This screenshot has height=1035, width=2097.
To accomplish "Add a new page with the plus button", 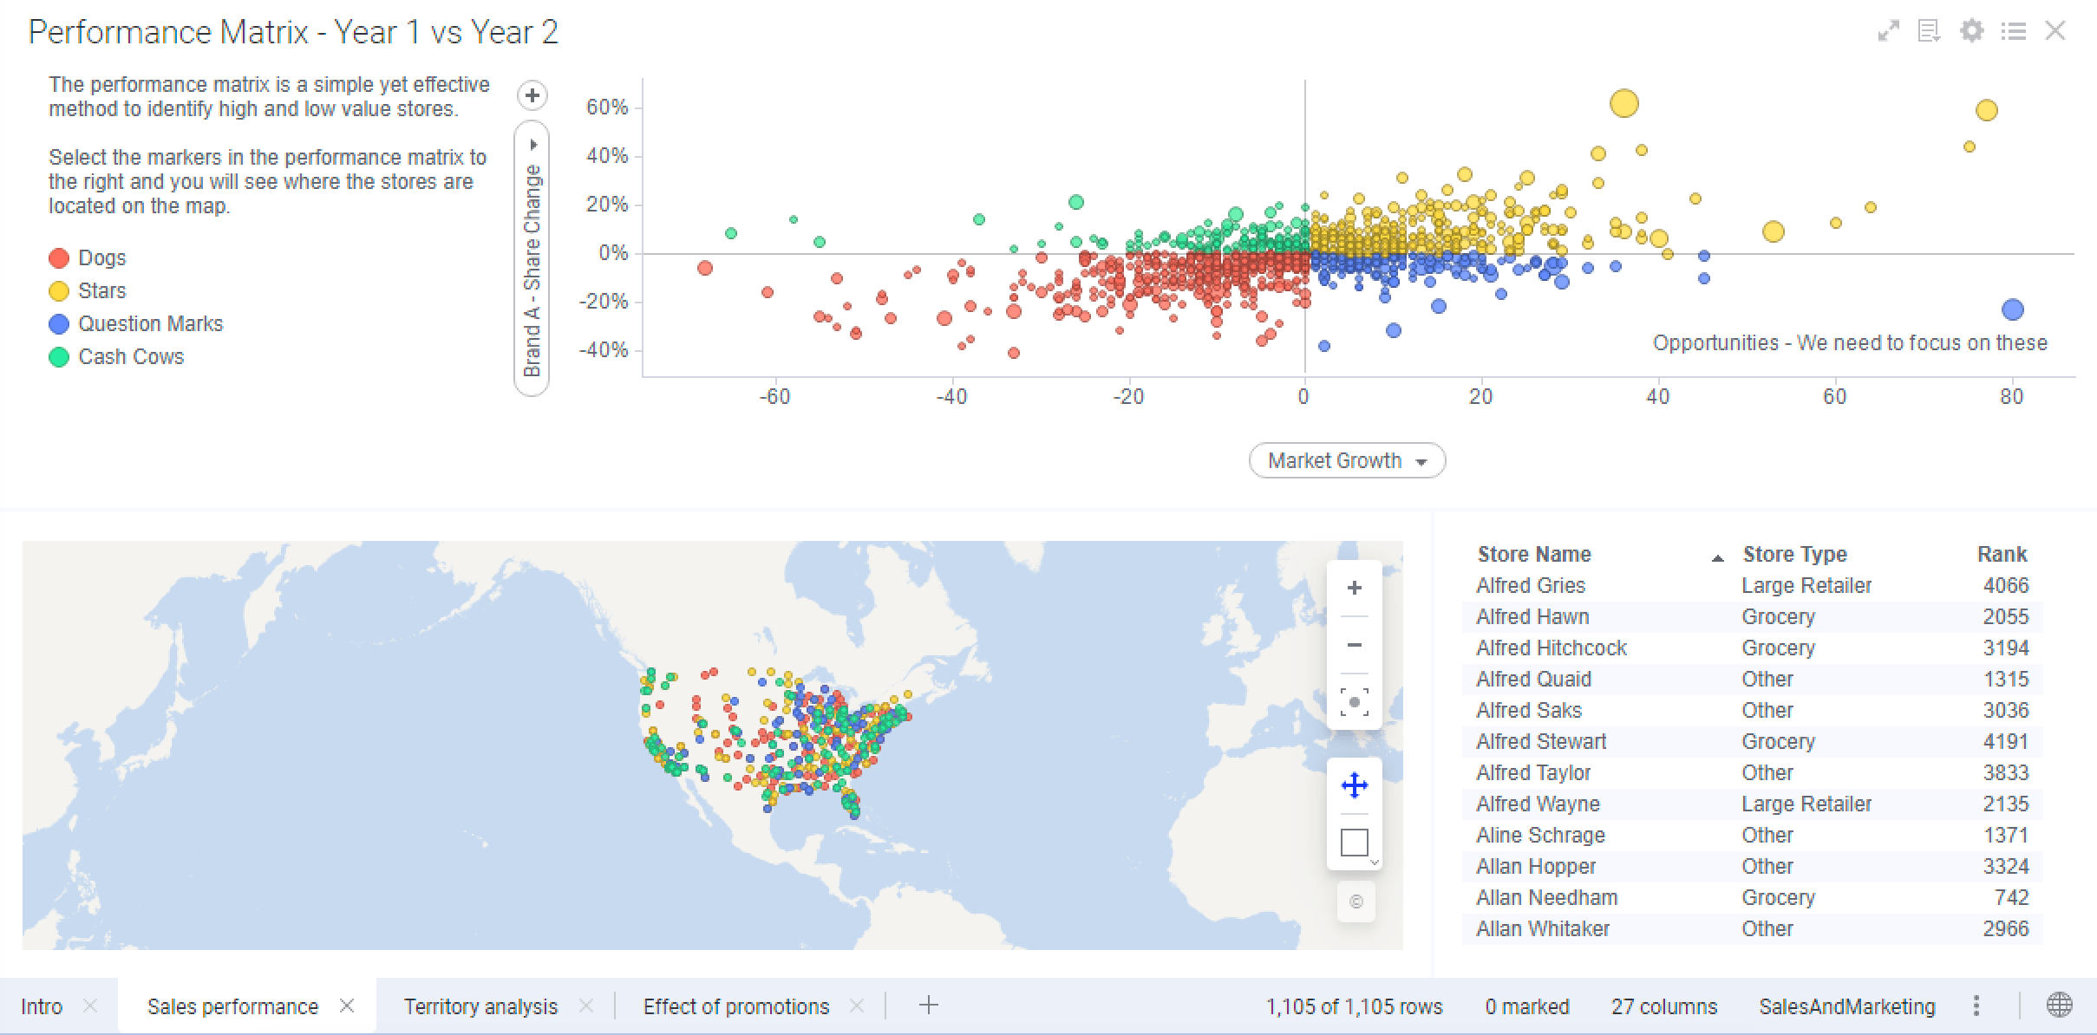I will coord(928,1006).
